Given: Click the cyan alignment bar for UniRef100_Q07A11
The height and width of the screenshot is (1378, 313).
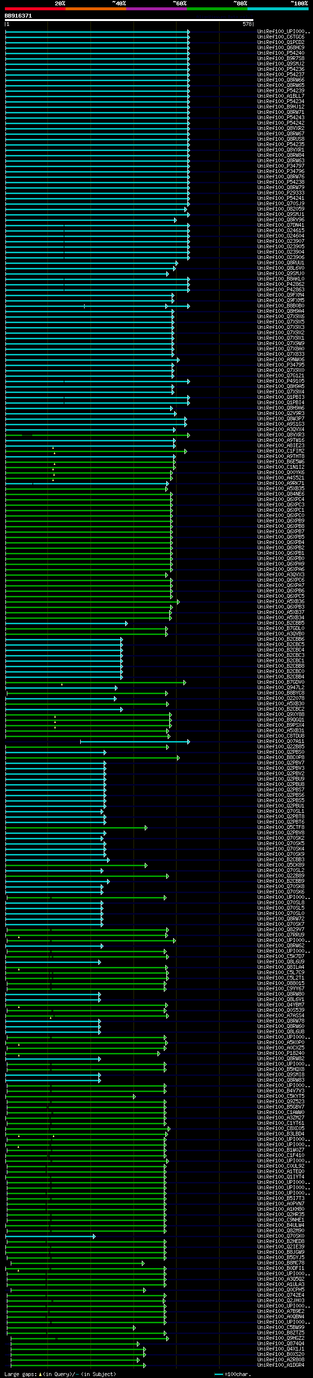Looking at the screenshot, I should [134, 742].
